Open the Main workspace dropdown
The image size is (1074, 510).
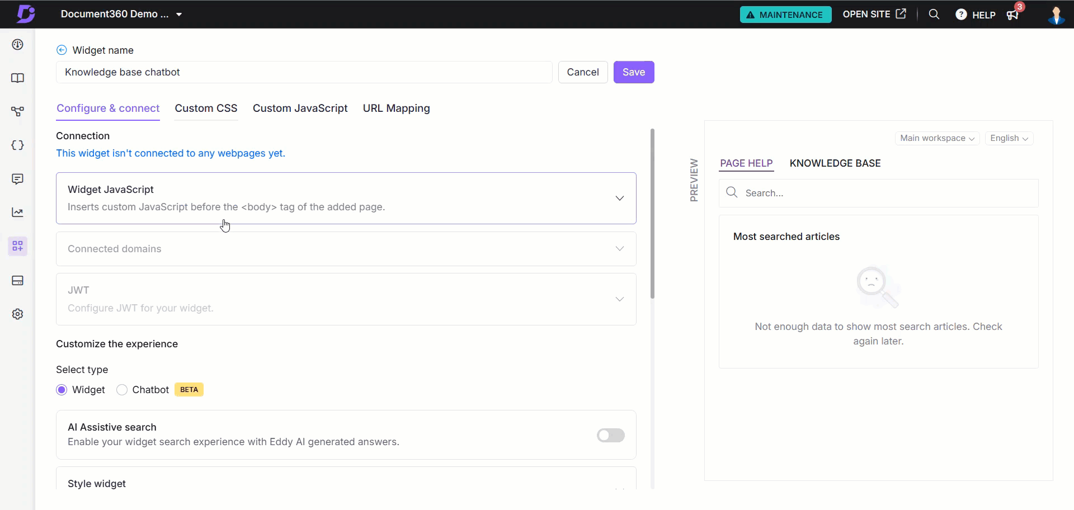click(x=937, y=138)
